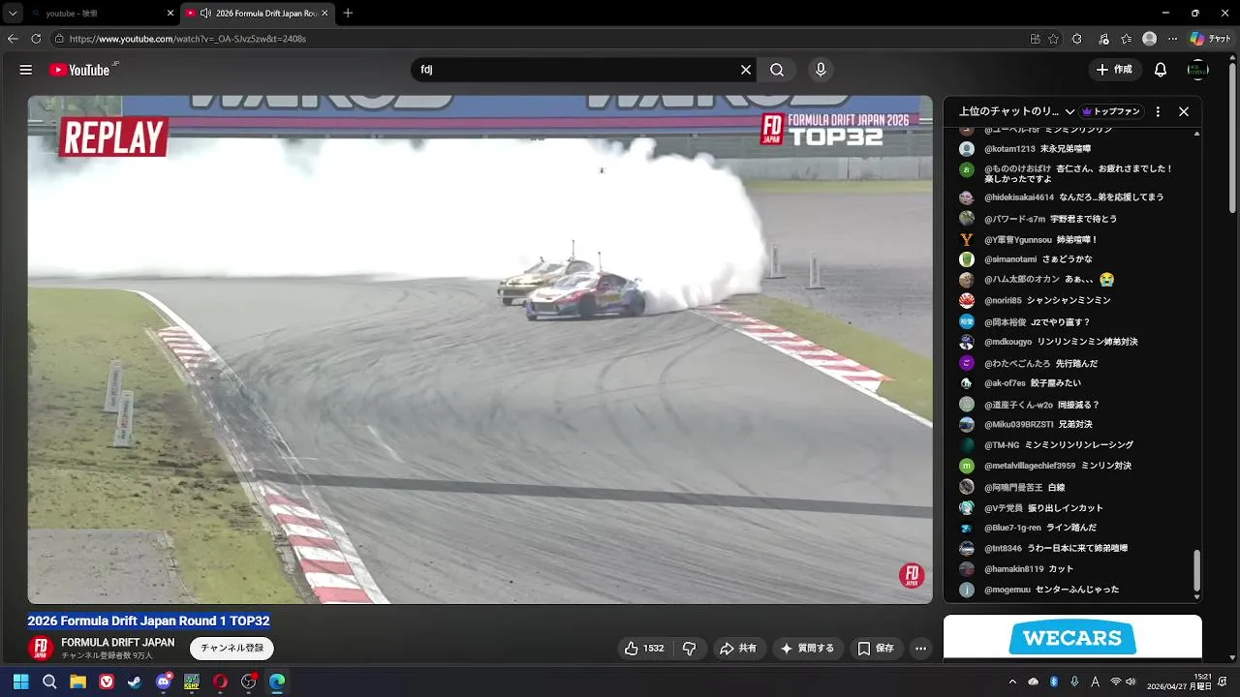The image size is (1240, 697).
Task: Open OBS Studio from the taskbar
Action: coord(248,682)
